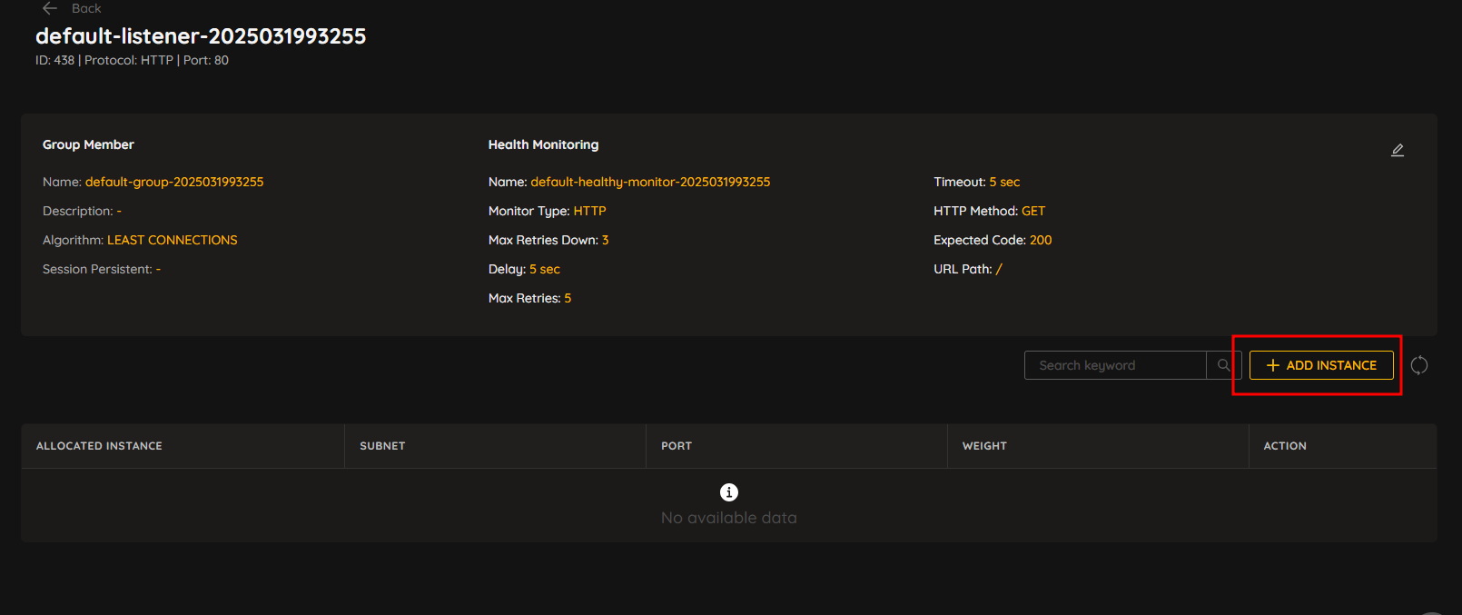
Task: Click the Monitor Type HTTP value
Action: pyautogui.click(x=589, y=211)
